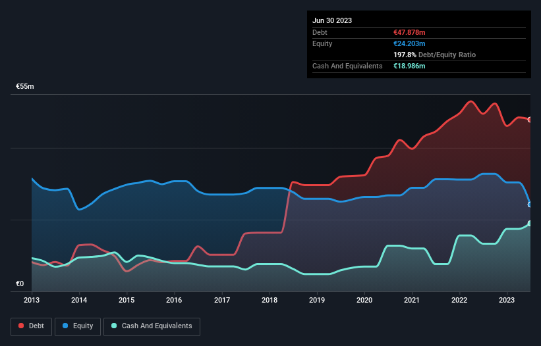This screenshot has width=541, height=346.
Task: Select the 2018 x-axis label
Action: tap(270, 300)
